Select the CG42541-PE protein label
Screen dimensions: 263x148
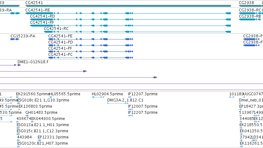(x=60, y=36)
